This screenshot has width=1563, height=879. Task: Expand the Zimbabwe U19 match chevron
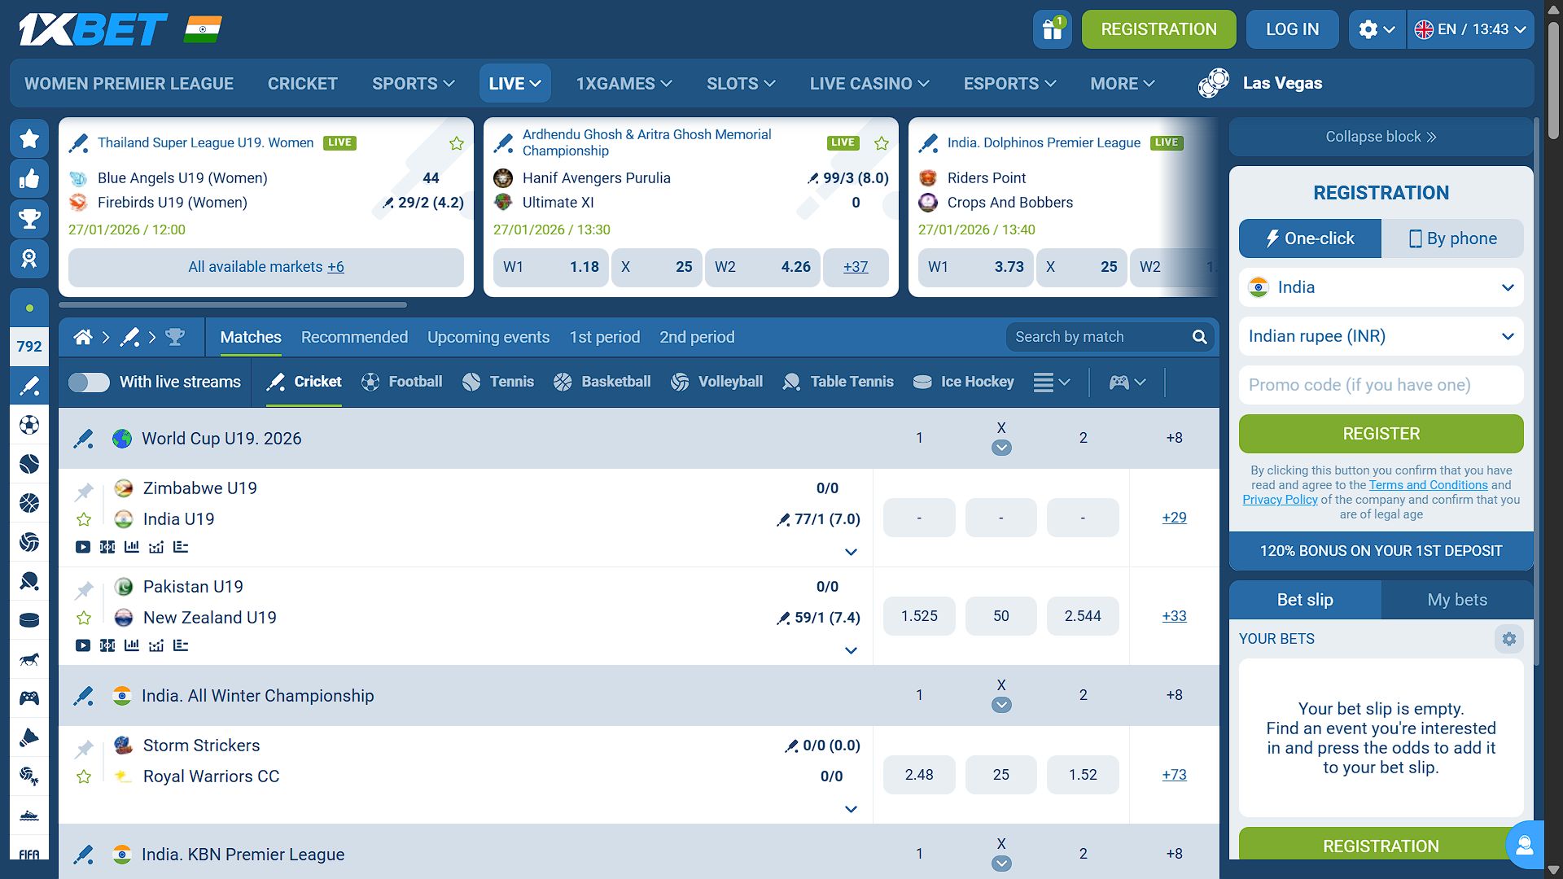(851, 552)
